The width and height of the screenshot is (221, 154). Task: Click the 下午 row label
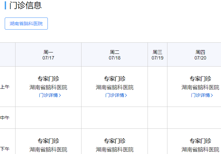5,149
